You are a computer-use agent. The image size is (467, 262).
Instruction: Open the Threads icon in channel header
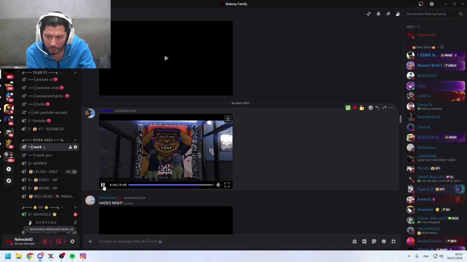click(368, 14)
